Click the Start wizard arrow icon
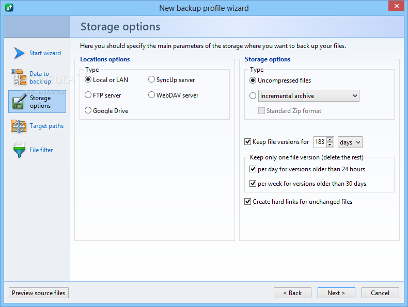408x307 pixels. tap(19, 53)
